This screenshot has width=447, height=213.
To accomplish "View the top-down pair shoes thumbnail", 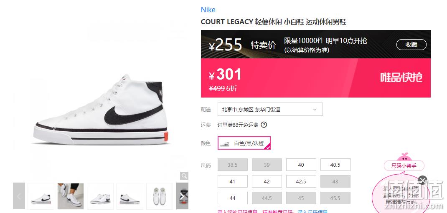I will (x=159, y=196).
